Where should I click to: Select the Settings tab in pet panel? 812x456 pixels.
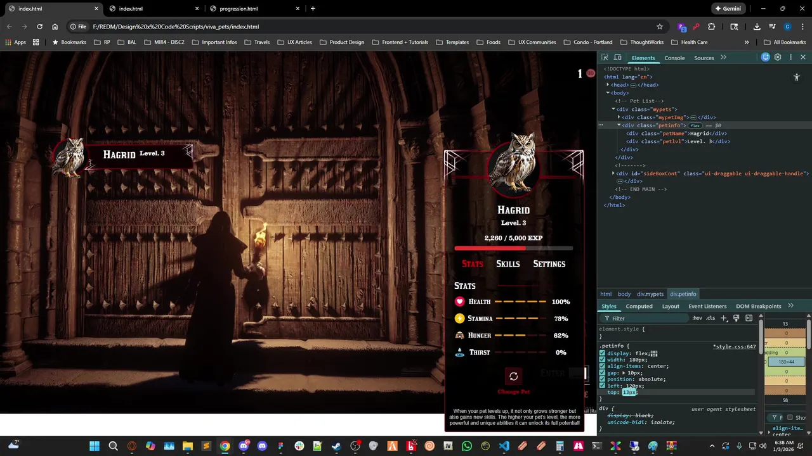tap(549, 264)
